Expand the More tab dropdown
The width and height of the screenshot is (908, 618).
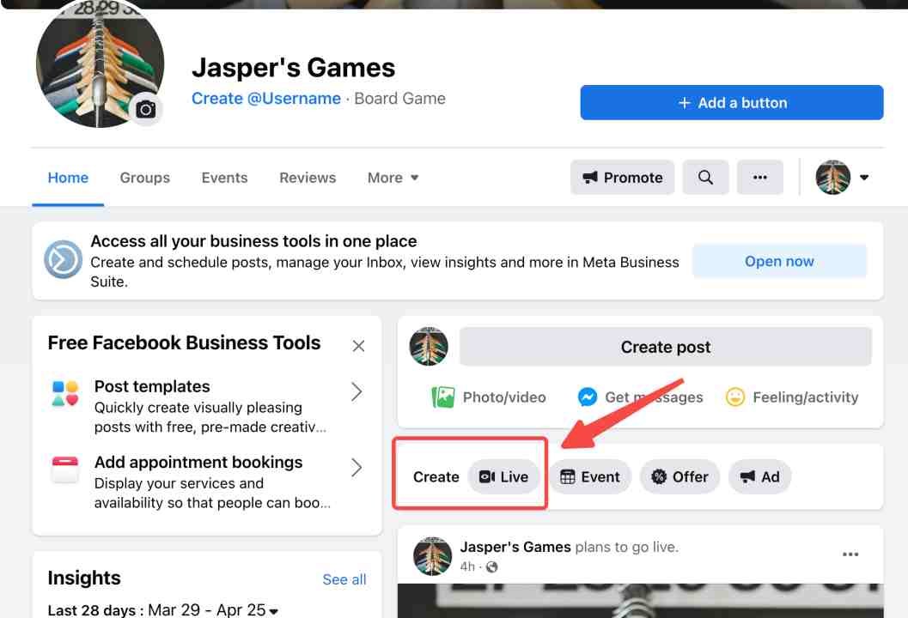point(393,178)
